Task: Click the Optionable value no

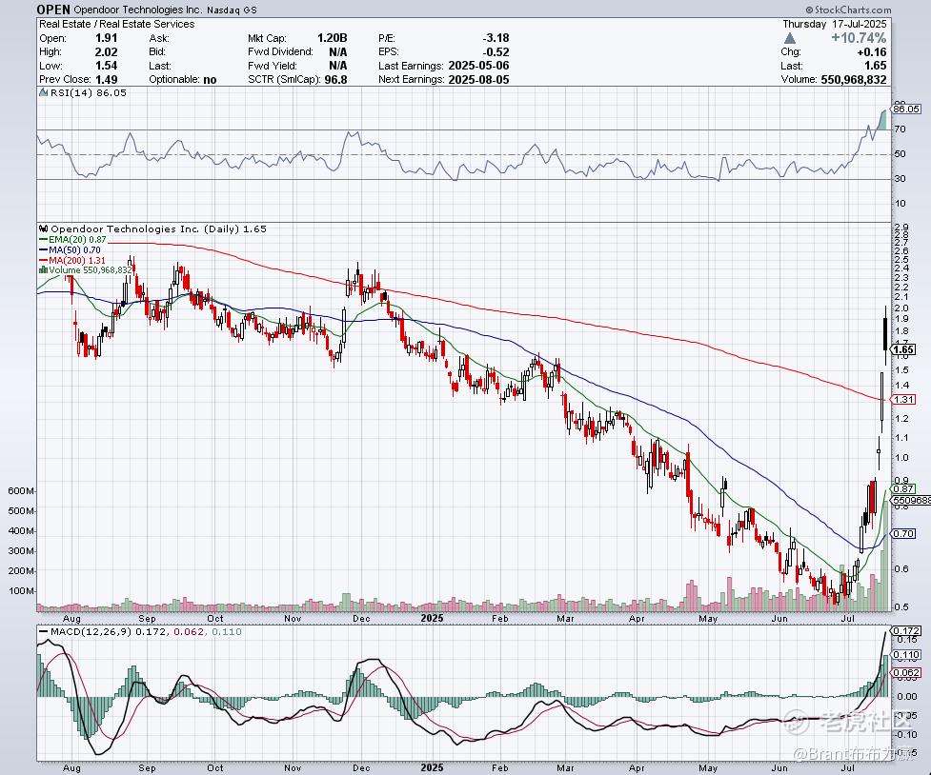Action: [210, 80]
